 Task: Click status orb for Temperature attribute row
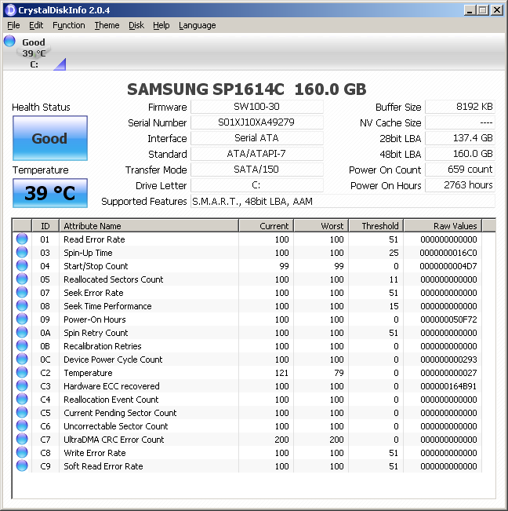click(22, 373)
